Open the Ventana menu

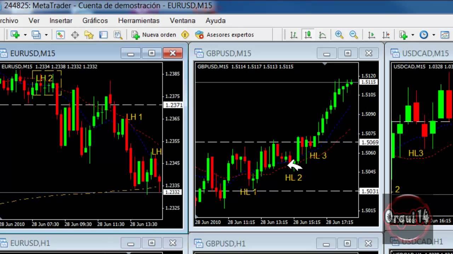point(183,20)
